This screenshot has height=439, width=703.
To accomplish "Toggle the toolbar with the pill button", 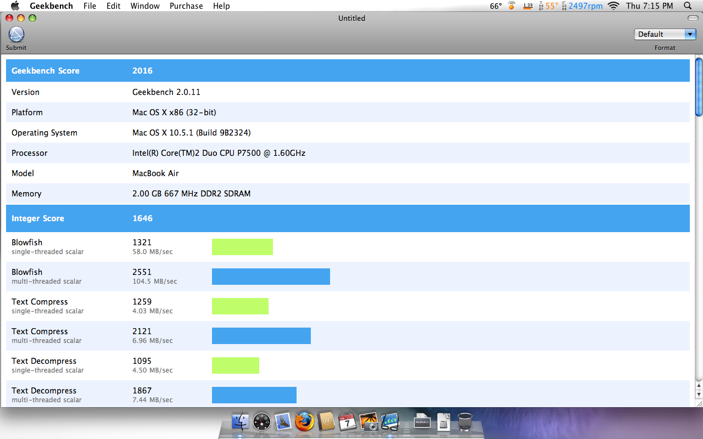I will [x=692, y=18].
